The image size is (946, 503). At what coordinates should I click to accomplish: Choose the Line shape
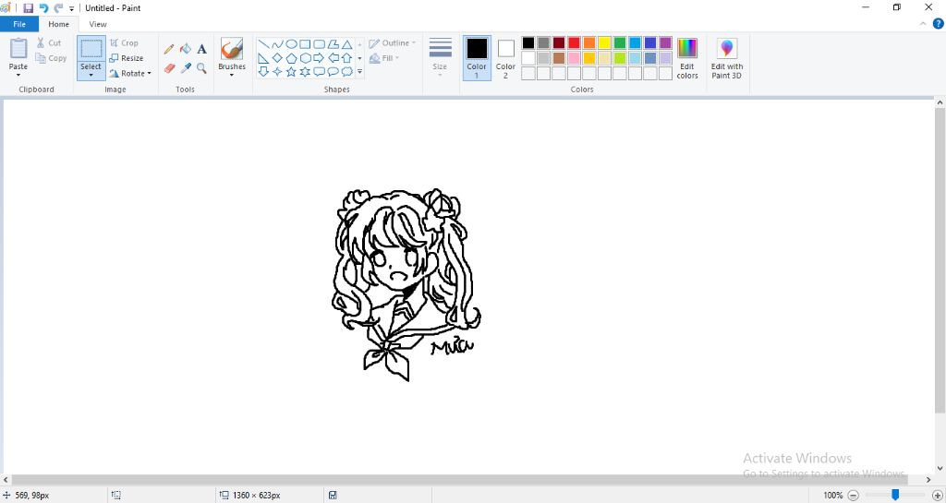click(x=263, y=44)
